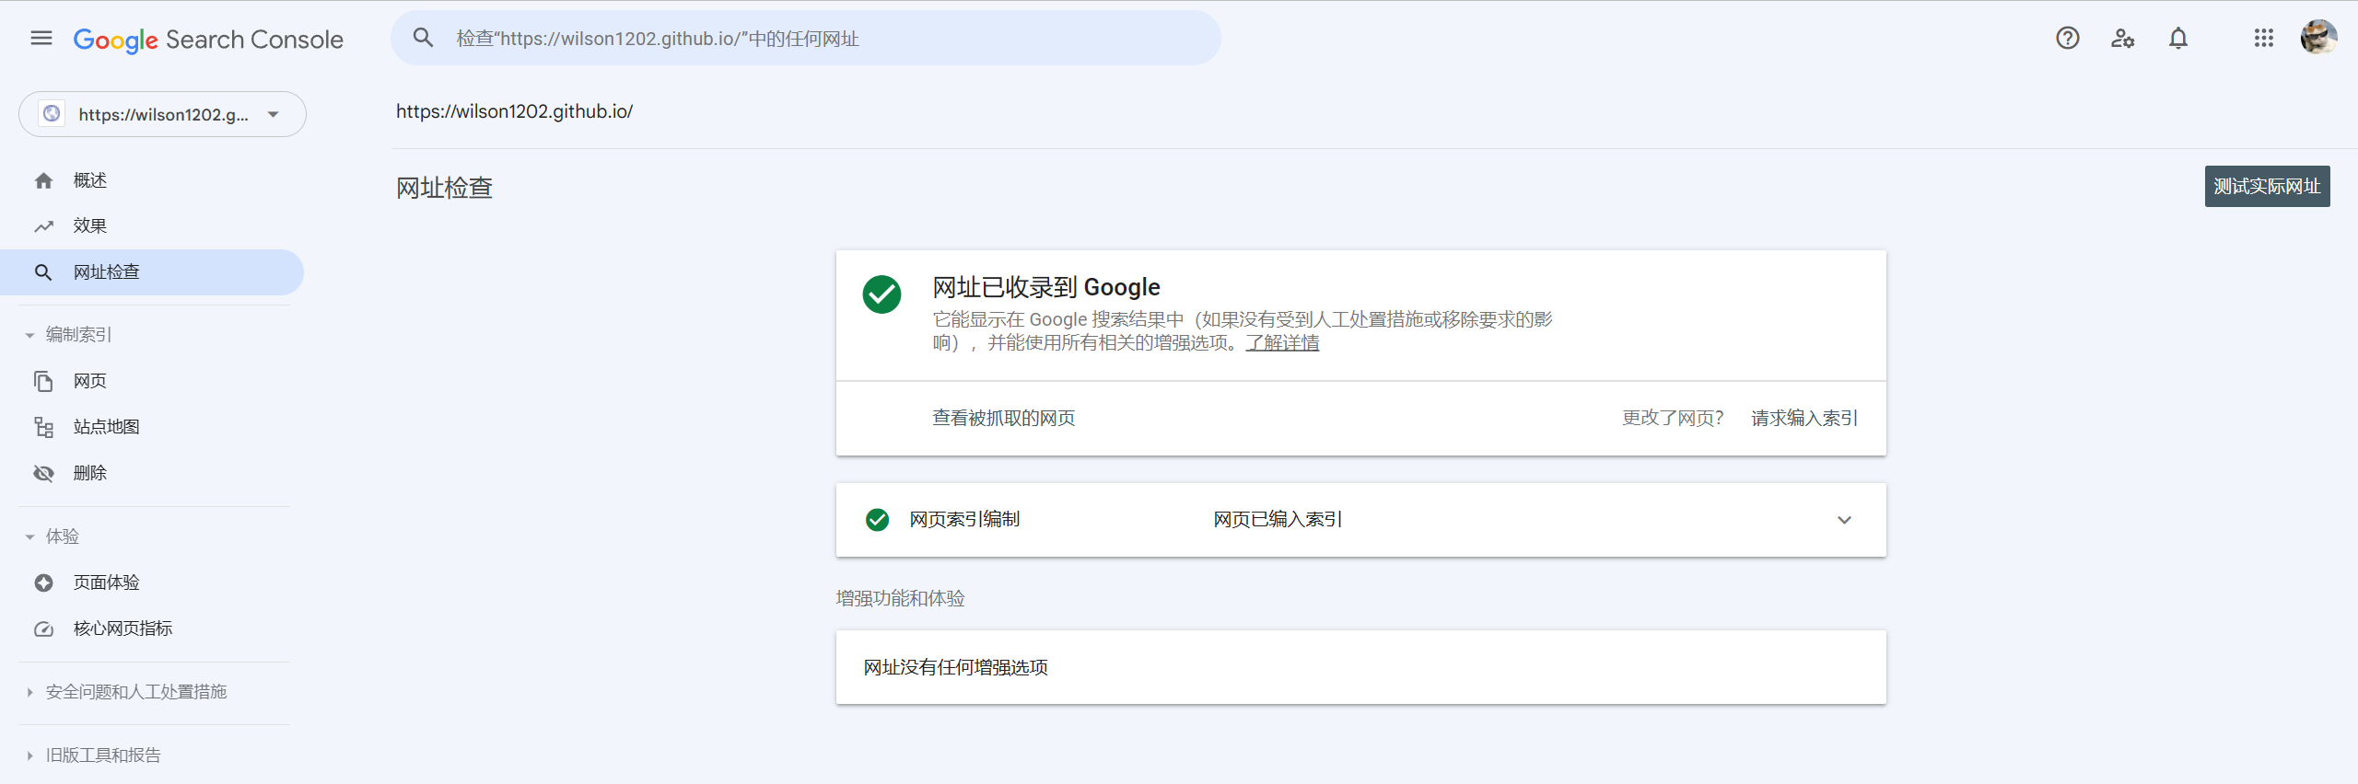Click the help question mark icon

(x=2067, y=38)
